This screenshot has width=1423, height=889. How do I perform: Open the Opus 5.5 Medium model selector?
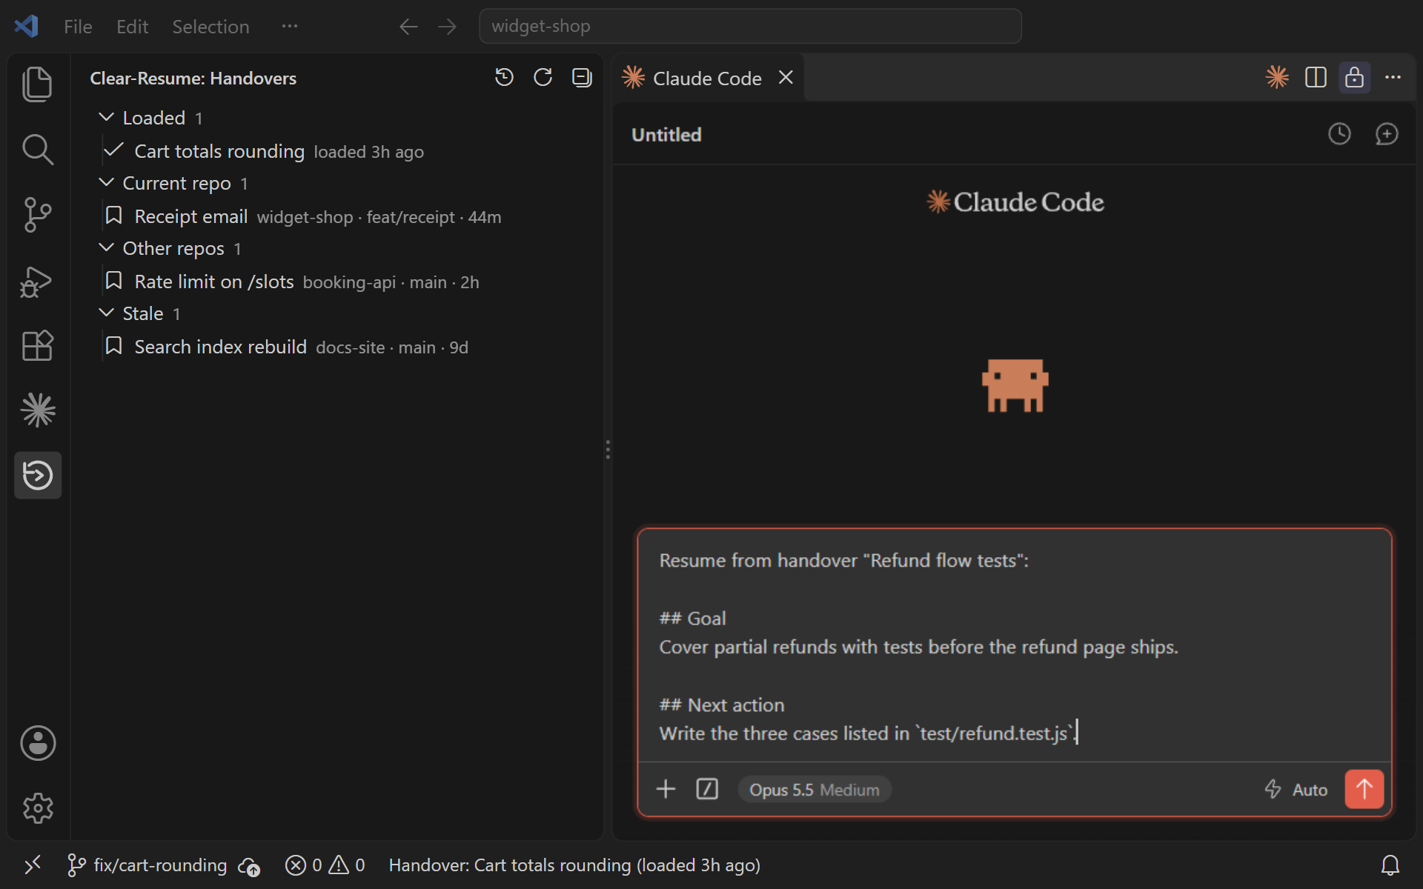[814, 790]
